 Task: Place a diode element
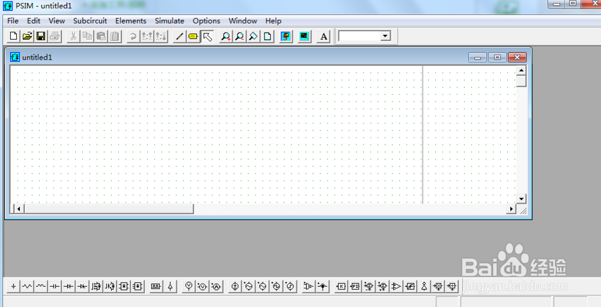pyautogui.click(x=69, y=287)
